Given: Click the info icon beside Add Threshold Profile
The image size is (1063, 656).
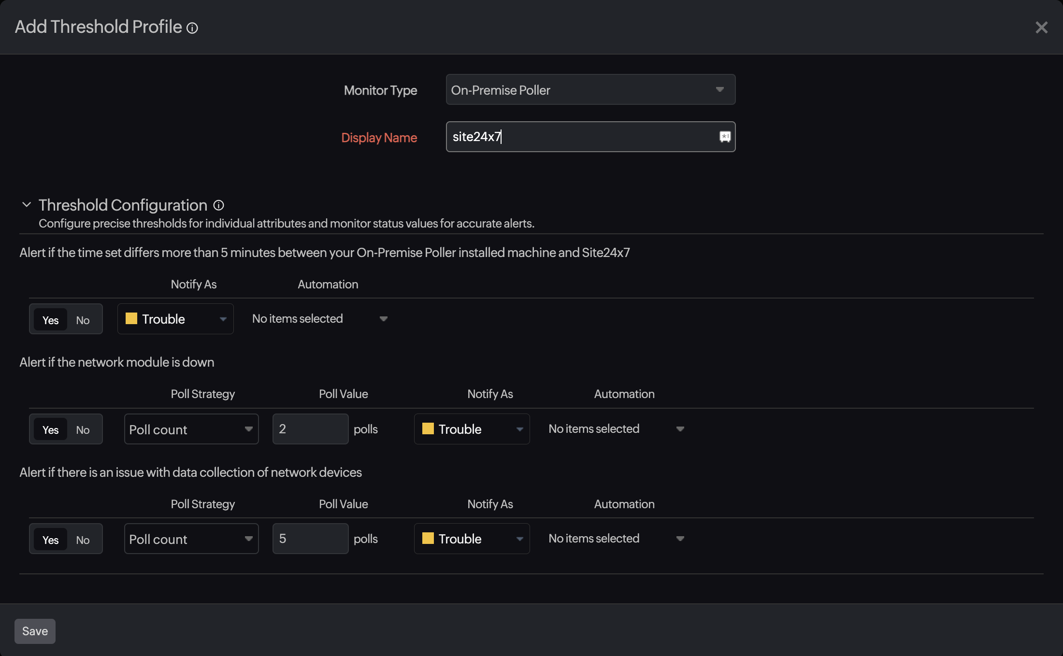Looking at the screenshot, I should tap(192, 28).
